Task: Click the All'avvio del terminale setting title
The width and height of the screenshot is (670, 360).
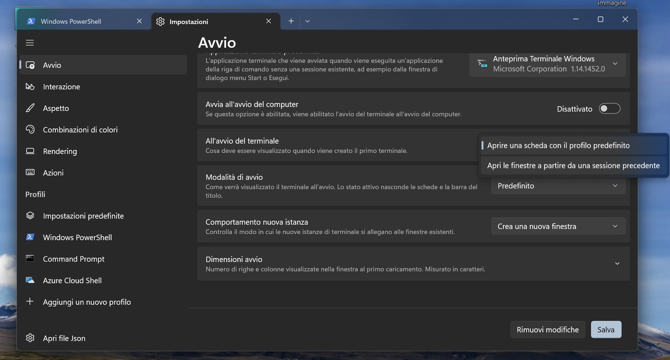Action: click(x=242, y=141)
